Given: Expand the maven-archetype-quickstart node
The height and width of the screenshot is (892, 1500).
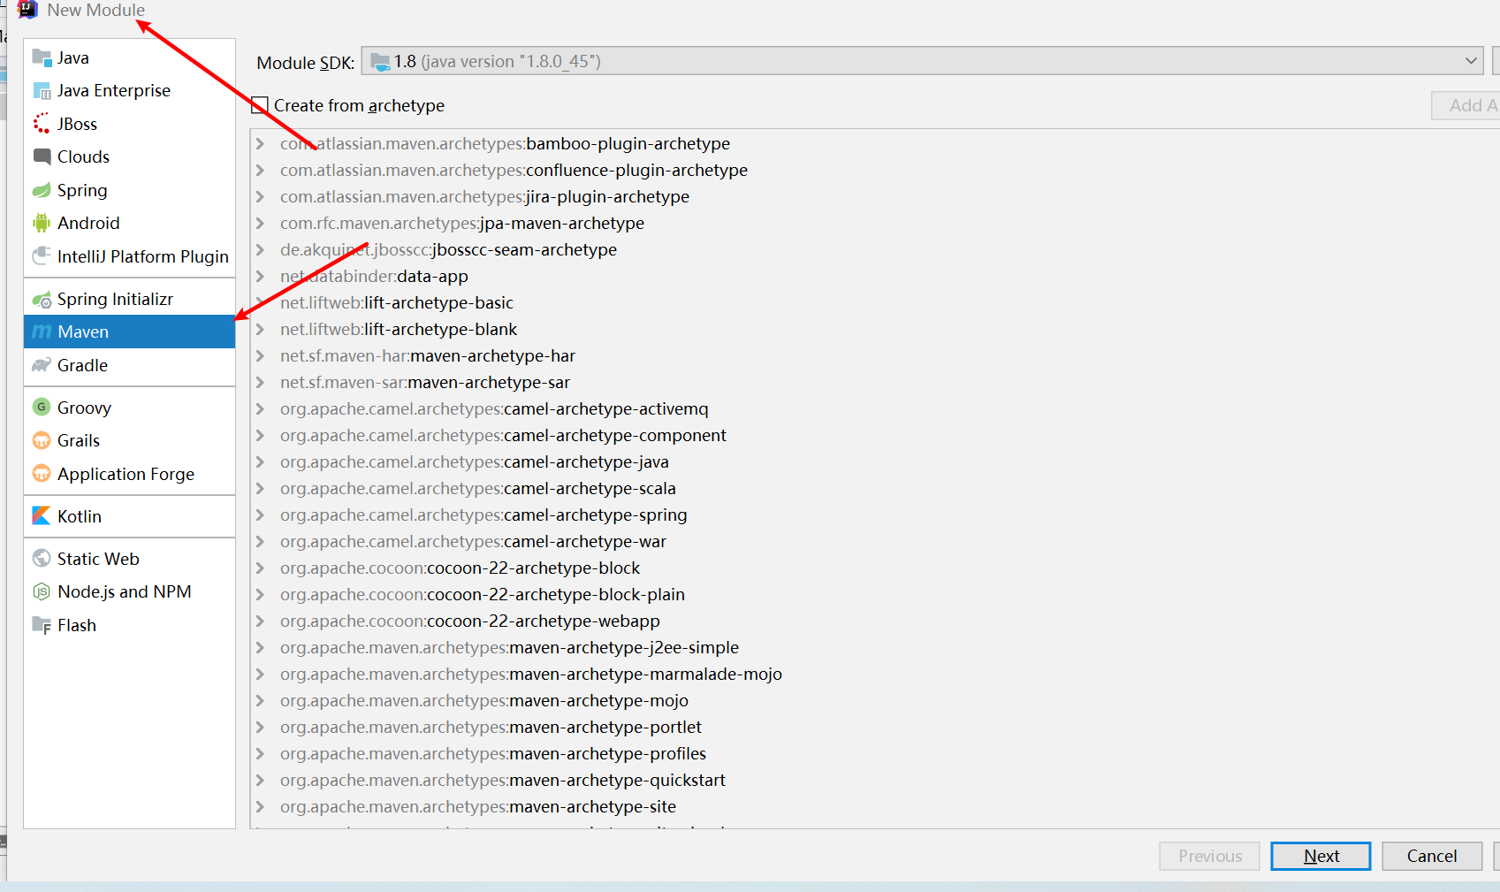Looking at the screenshot, I should (x=261, y=780).
